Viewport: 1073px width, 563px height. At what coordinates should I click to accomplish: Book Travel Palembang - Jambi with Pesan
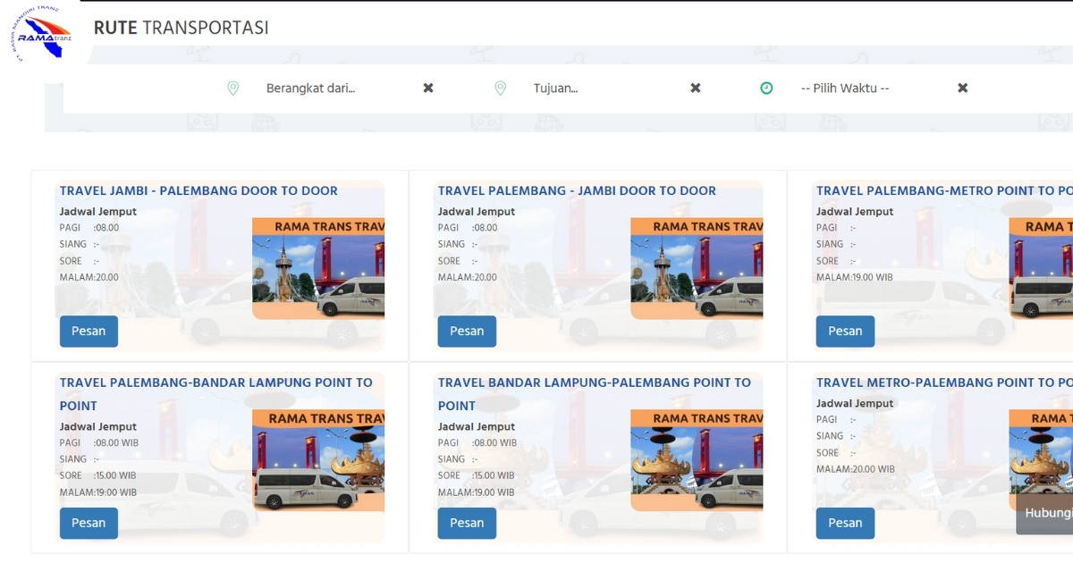click(x=467, y=331)
